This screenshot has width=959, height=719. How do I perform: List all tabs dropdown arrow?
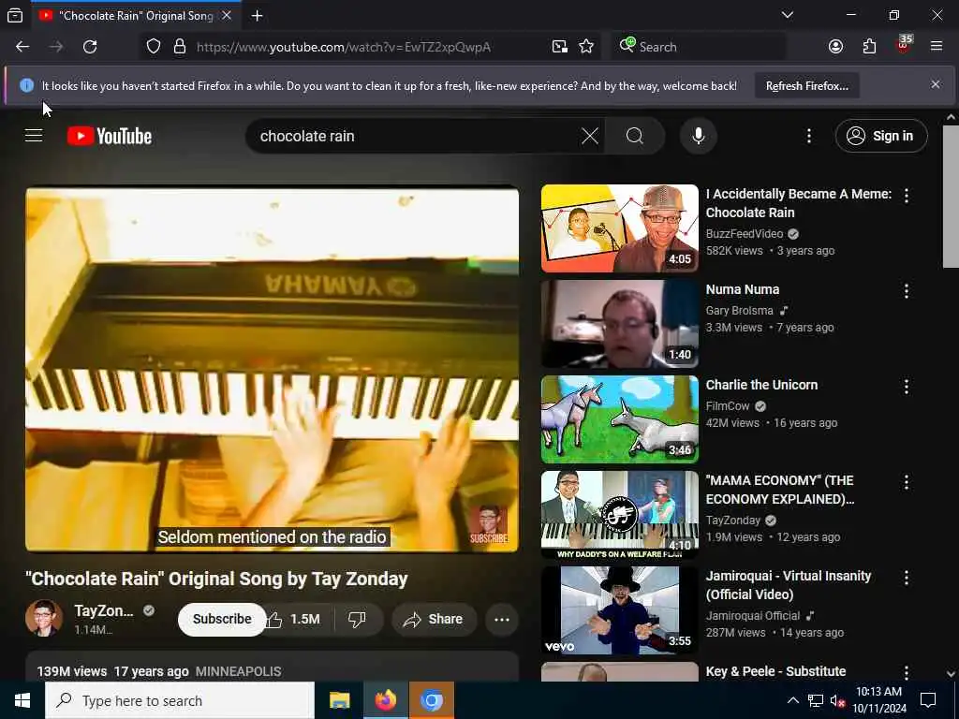point(788,15)
